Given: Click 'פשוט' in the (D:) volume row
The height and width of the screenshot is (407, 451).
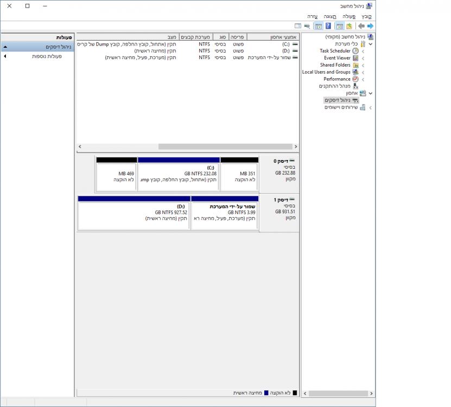Looking at the screenshot, I should click(x=238, y=51).
